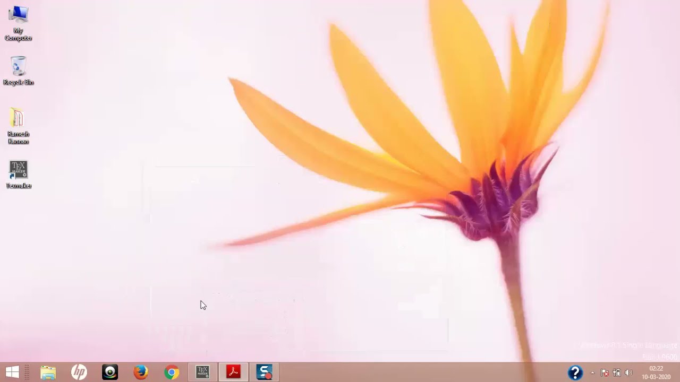
Task: Switch to Texmaker taskbar button
Action: [202, 372]
